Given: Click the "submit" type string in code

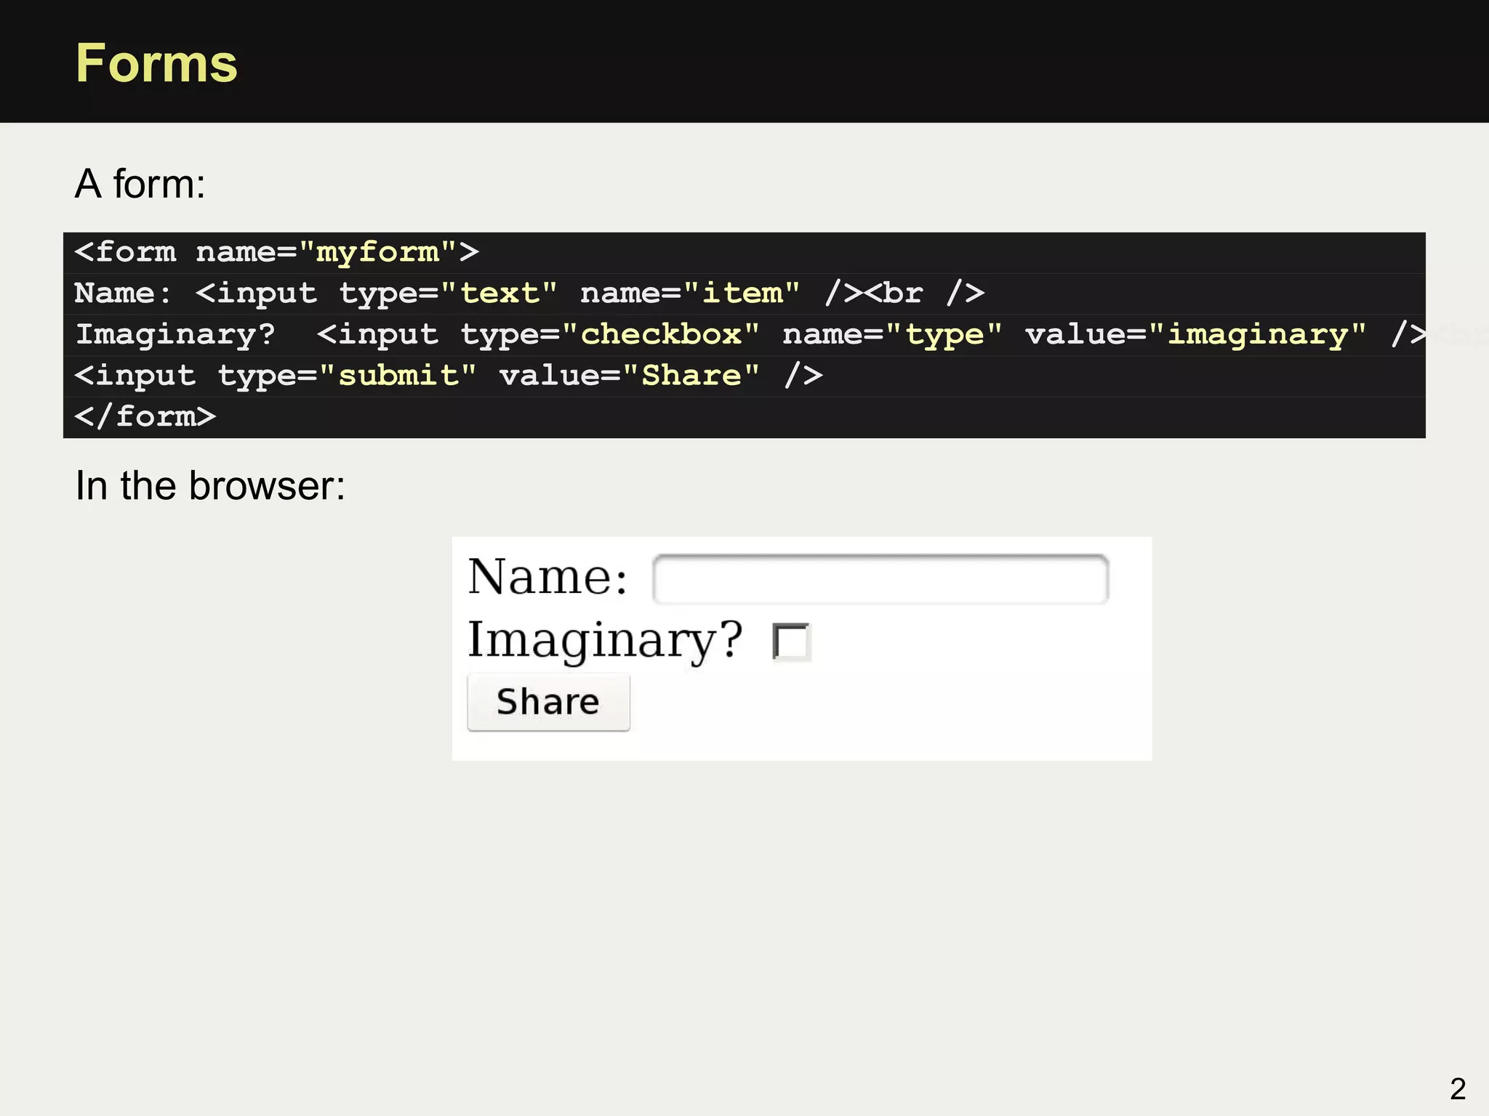Looking at the screenshot, I should 398,376.
